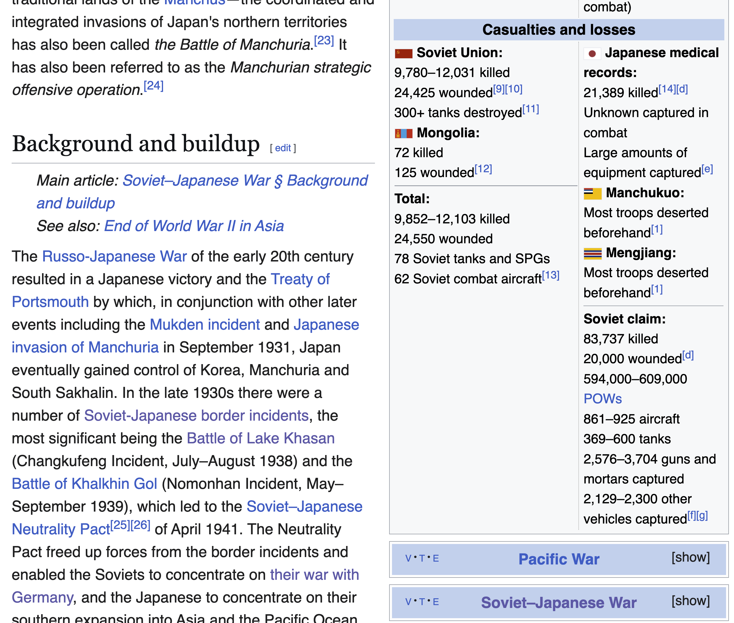The width and height of the screenshot is (734, 623).
Task: Open reference [10] after 24,425 wounded
Action: pyautogui.click(x=514, y=89)
